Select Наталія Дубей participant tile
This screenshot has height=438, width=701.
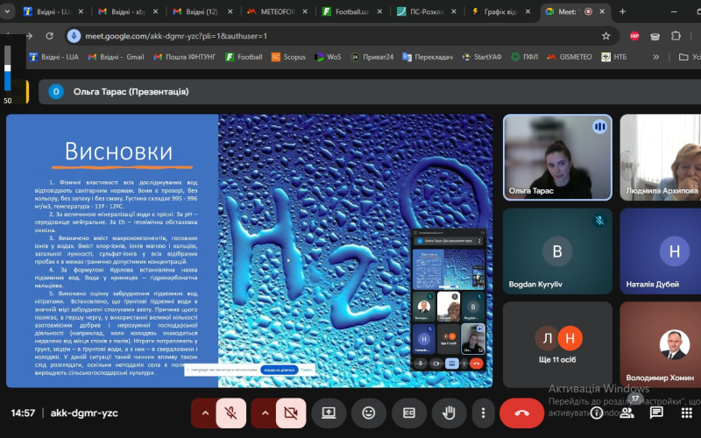(x=661, y=251)
